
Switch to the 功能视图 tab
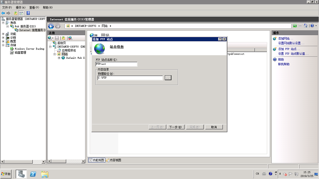[96, 160]
